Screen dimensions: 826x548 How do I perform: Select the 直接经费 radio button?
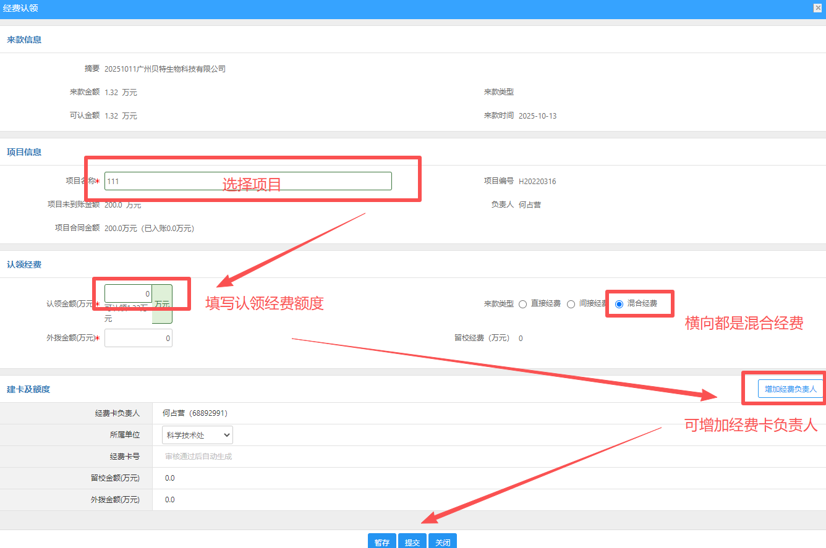pyautogui.click(x=523, y=304)
